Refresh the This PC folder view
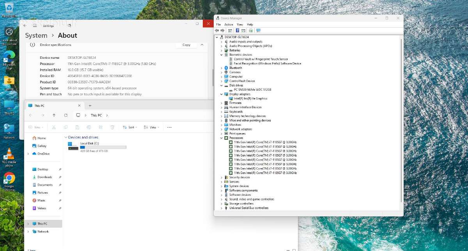Viewport: 468px width, 251px height. coord(66,115)
